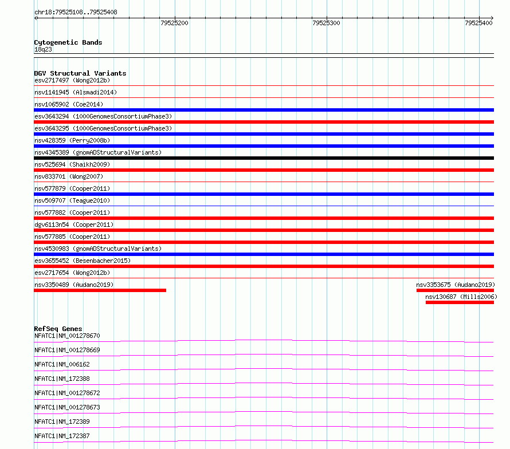Open nsv4345389 (gnomADStructuralVariants) variant
510x449 pixels.
click(98, 152)
